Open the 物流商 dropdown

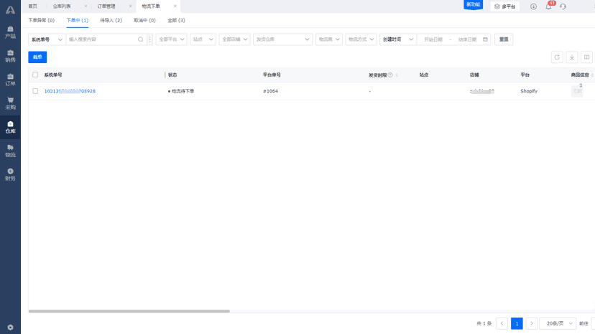[329, 39]
